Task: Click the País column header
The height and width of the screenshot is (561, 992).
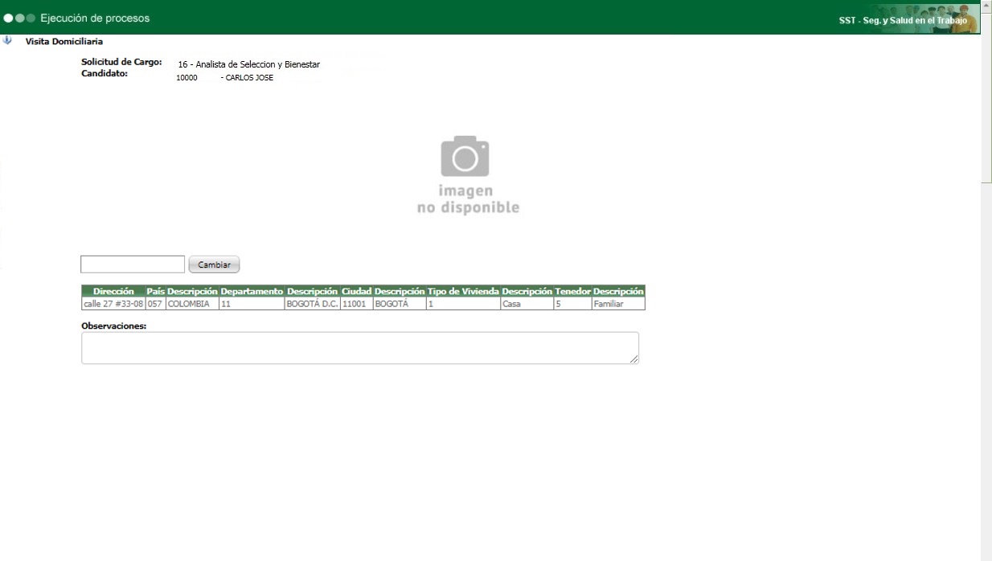Action: pyautogui.click(x=155, y=291)
